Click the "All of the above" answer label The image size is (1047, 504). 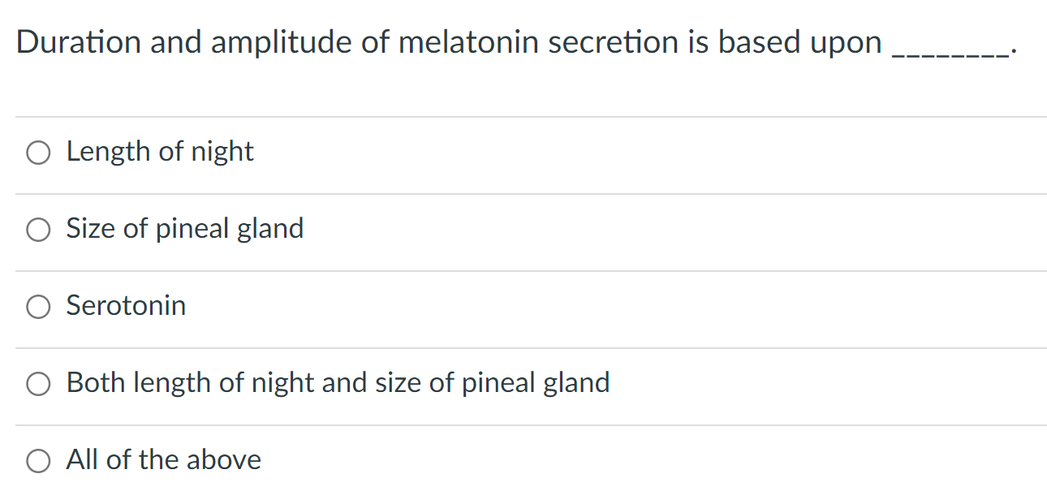164,460
